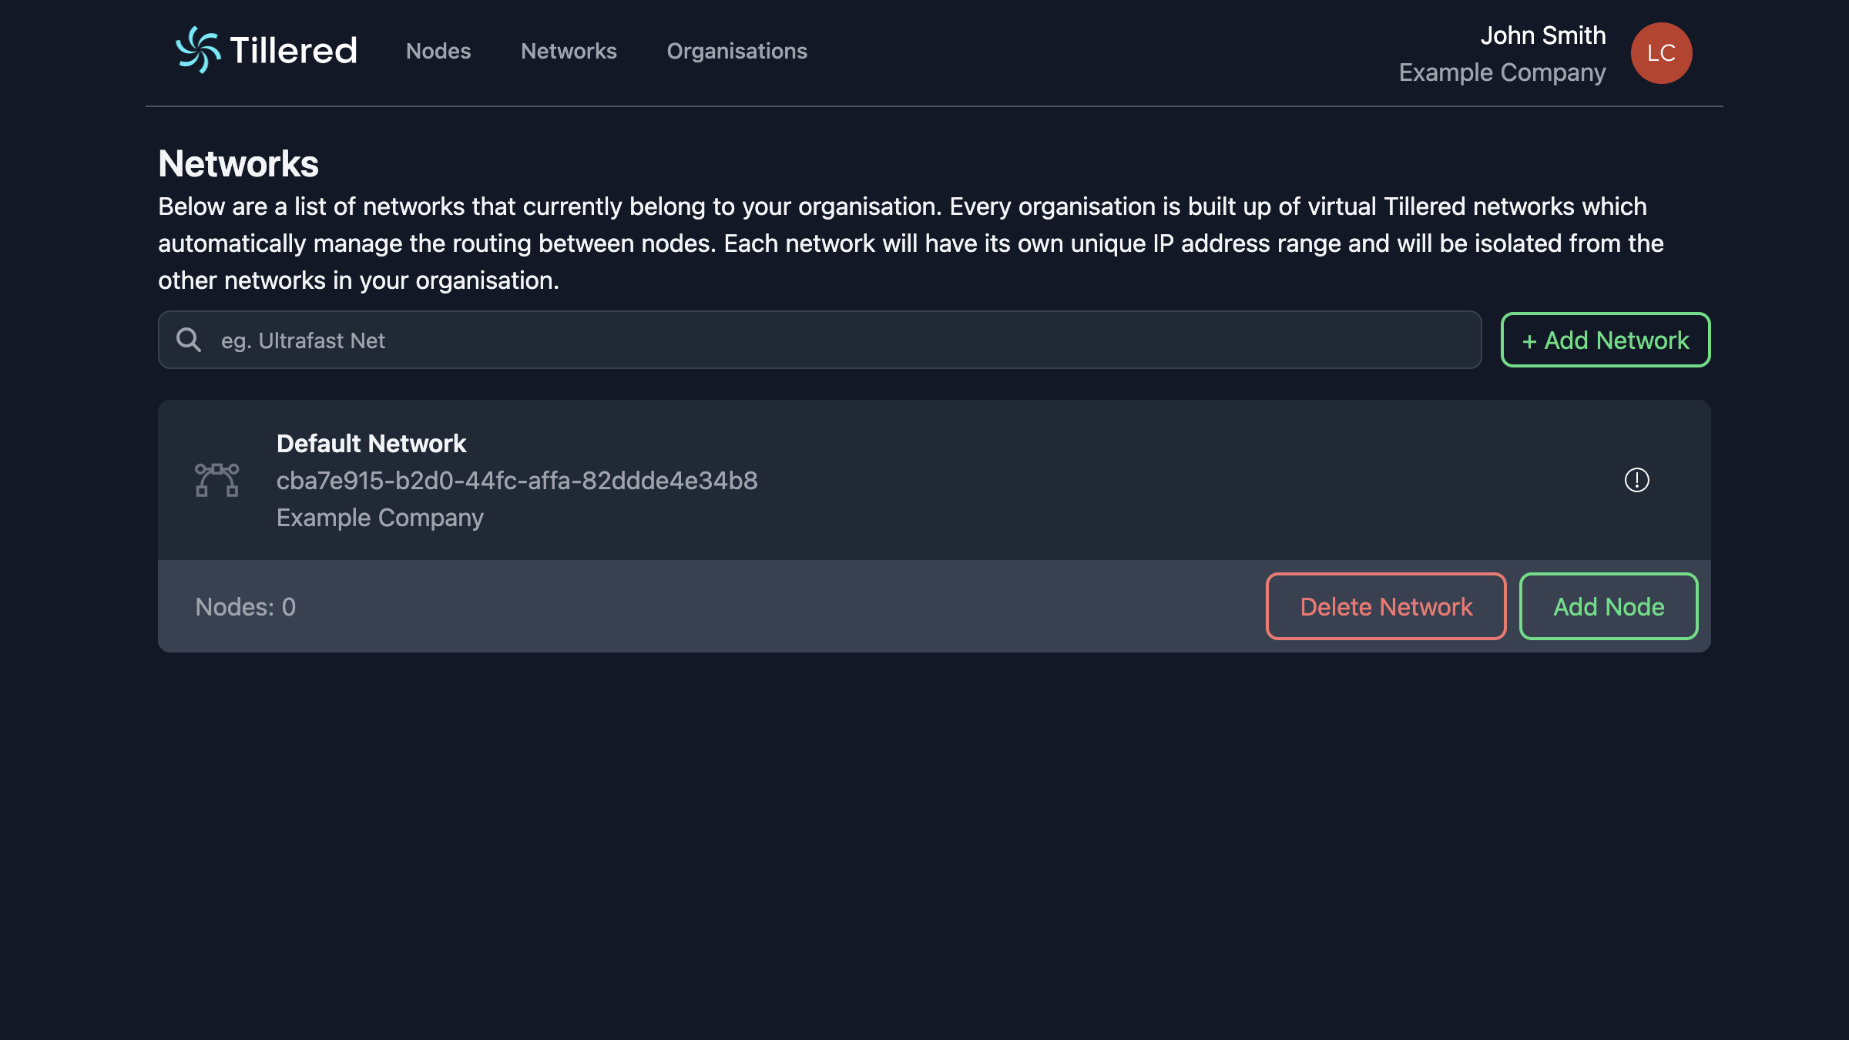The image size is (1849, 1040).
Task: Click Example Company under the username
Action: (x=1502, y=72)
